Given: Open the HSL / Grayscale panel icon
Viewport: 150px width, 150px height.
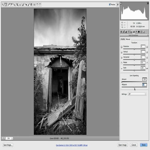Looking at the screenshot, I should pos(129,32).
